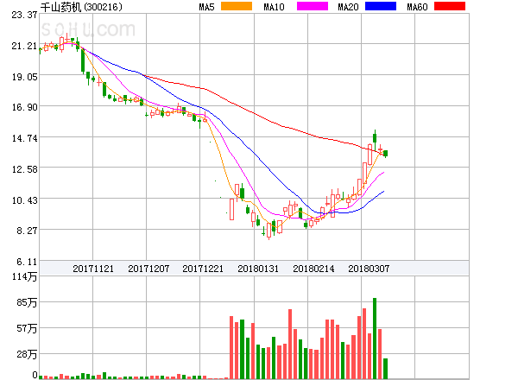518x380 pixels.
Task: Click the 20171121 date label
Action: (93, 269)
